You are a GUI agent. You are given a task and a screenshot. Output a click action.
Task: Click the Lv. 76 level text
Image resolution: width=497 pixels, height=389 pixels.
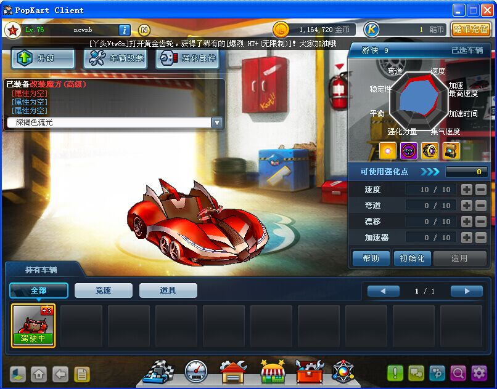pyautogui.click(x=35, y=30)
